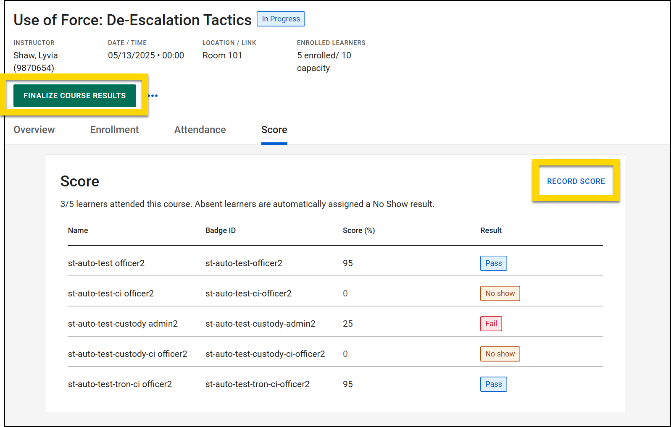Click the Record Score link
Screen dimensions: 671x427
click(x=576, y=181)
